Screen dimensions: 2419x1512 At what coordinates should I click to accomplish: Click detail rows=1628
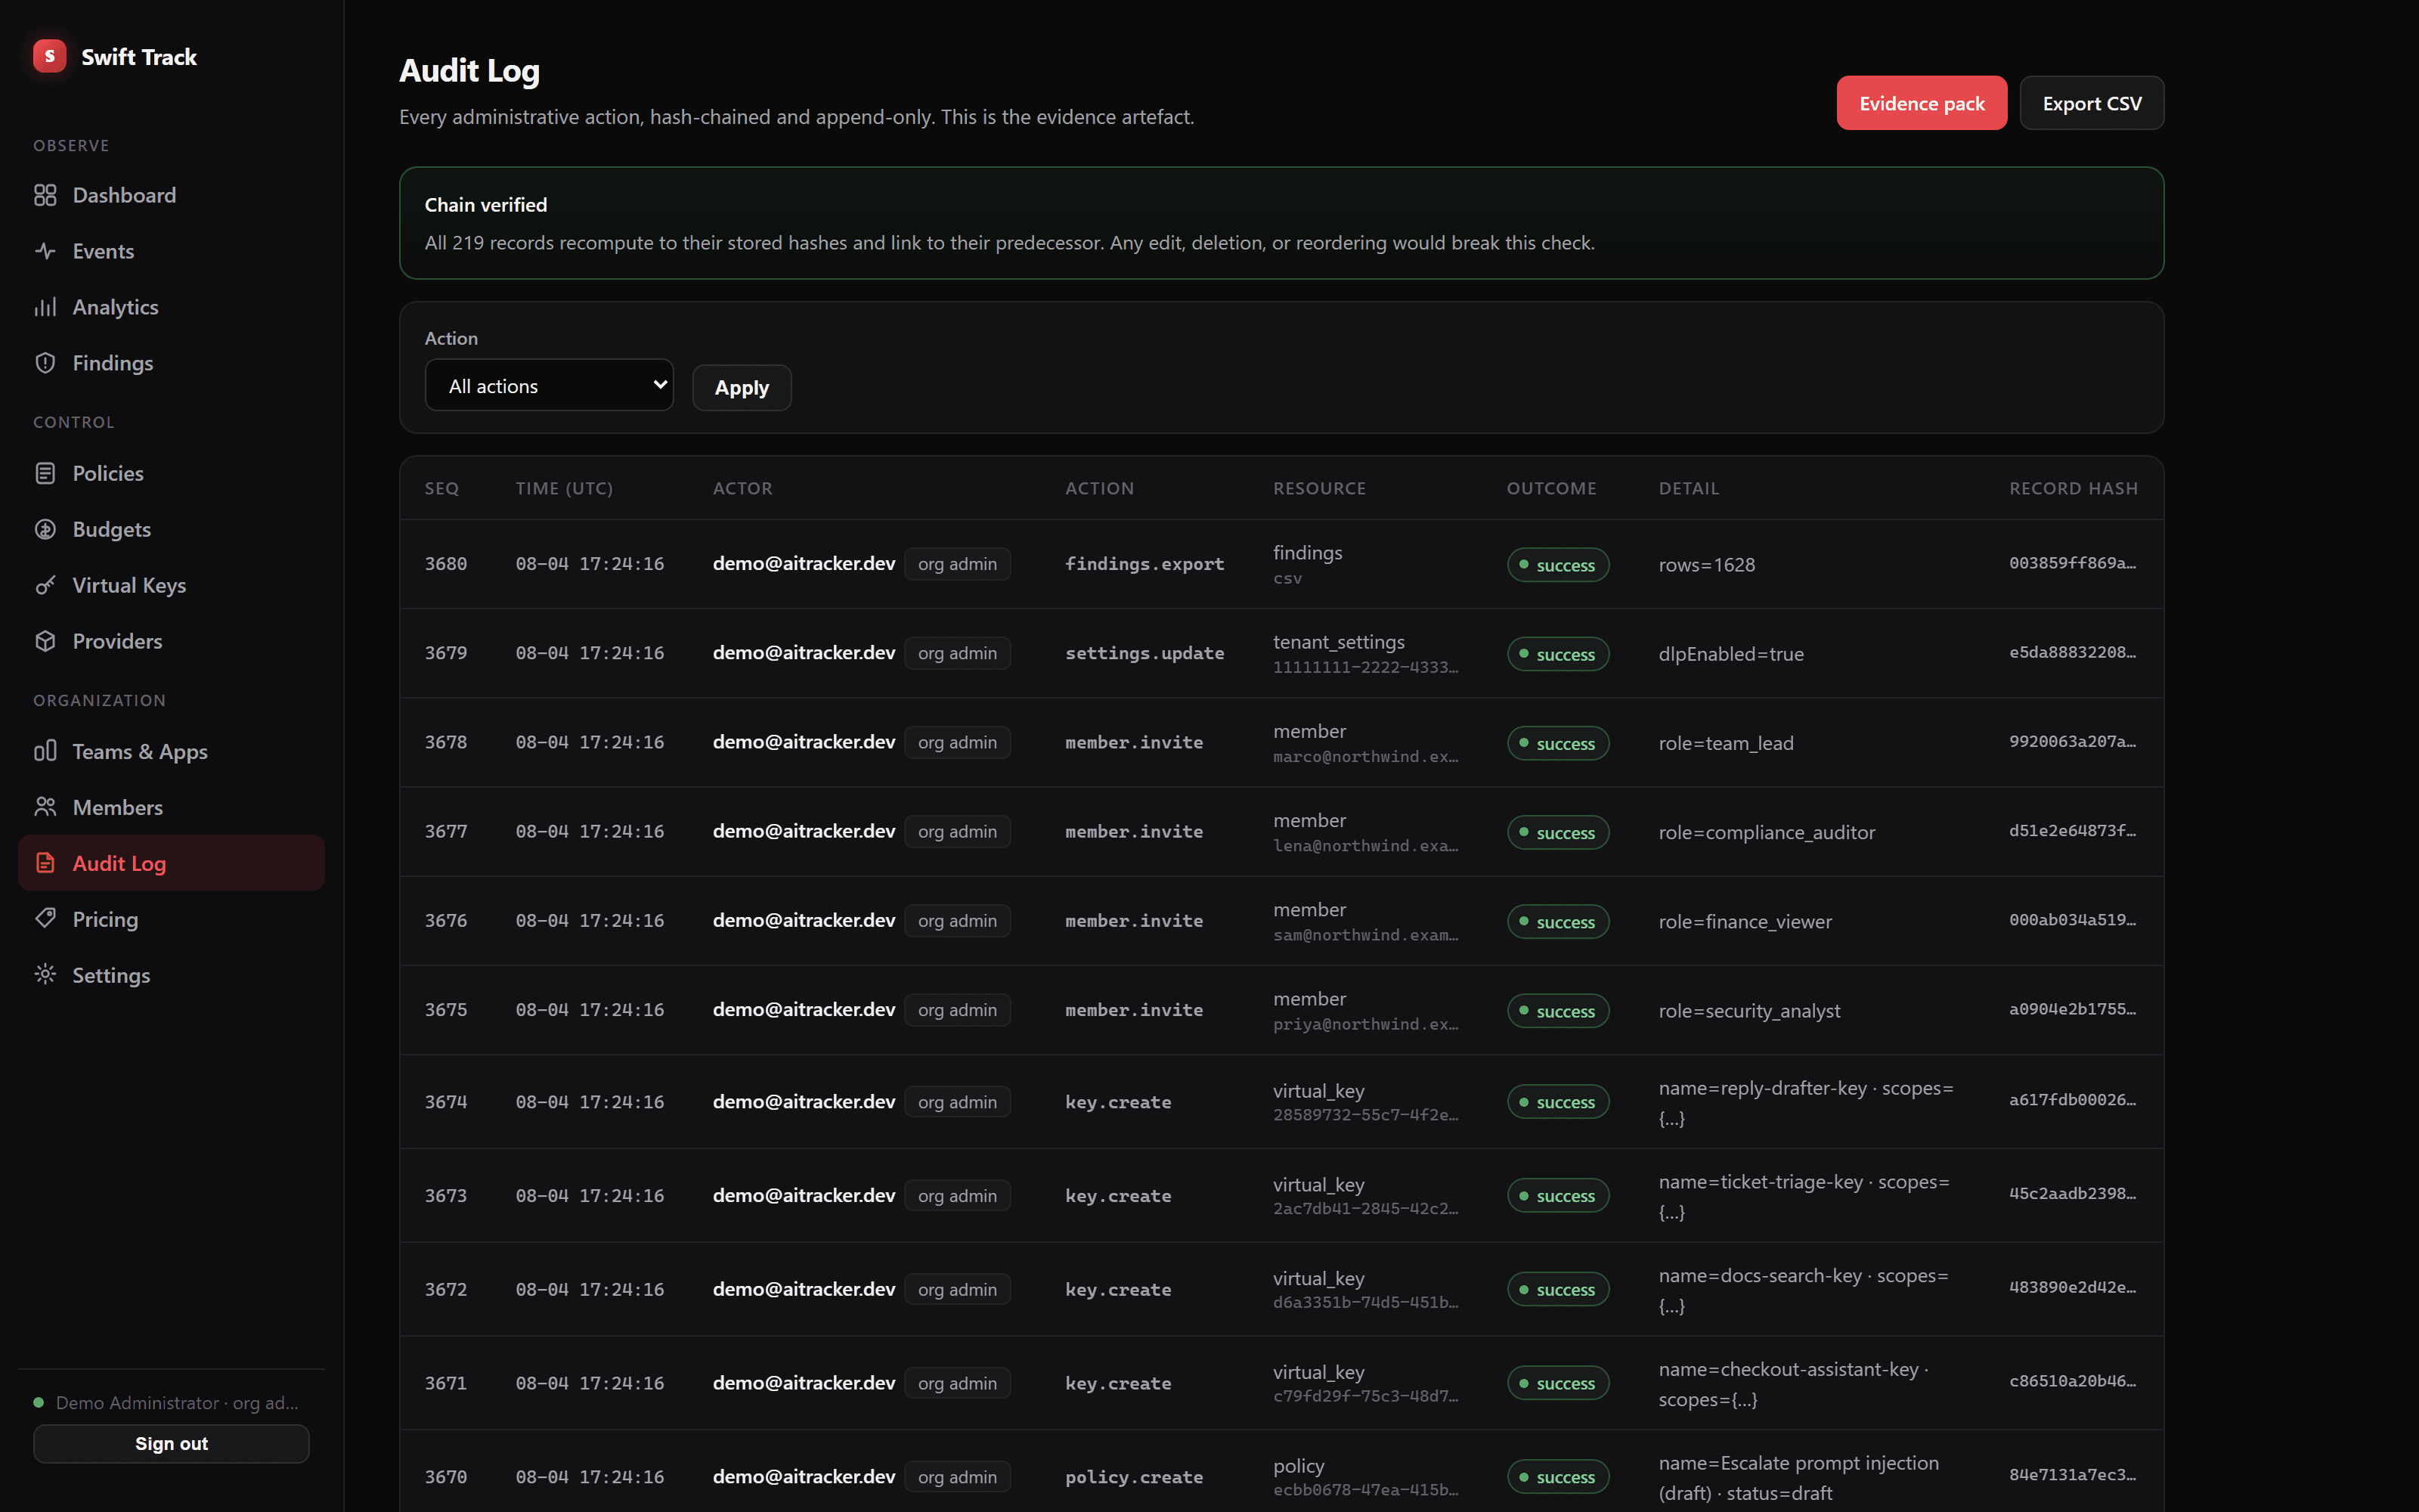click(x=1706, y=565)
